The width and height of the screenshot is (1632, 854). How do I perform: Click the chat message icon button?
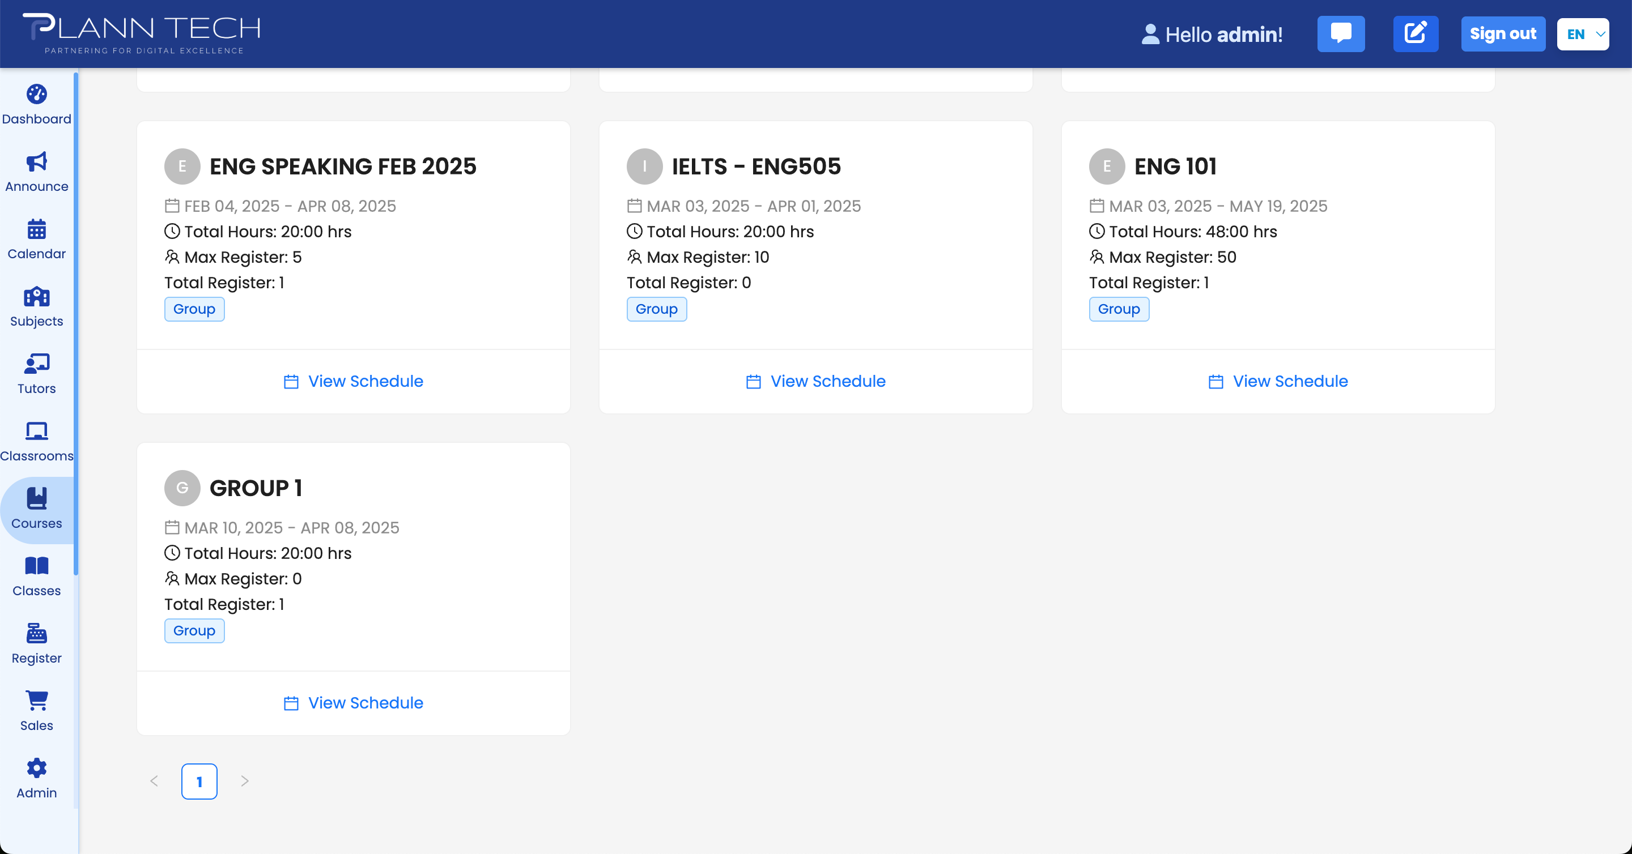[x=1341, y=33]
